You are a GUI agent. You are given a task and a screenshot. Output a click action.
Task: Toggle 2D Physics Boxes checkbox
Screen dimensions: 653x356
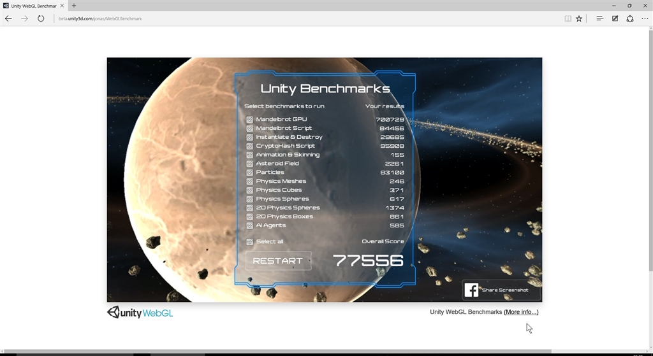click(250, 217)
